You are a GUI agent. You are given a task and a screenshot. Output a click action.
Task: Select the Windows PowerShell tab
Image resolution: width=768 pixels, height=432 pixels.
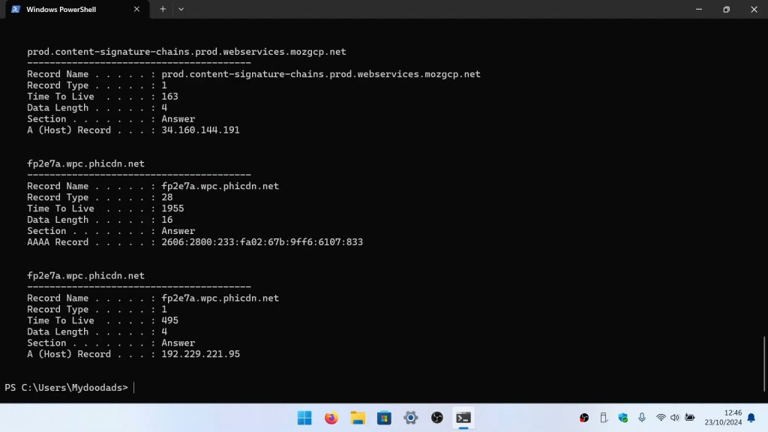tap(77, 9)
